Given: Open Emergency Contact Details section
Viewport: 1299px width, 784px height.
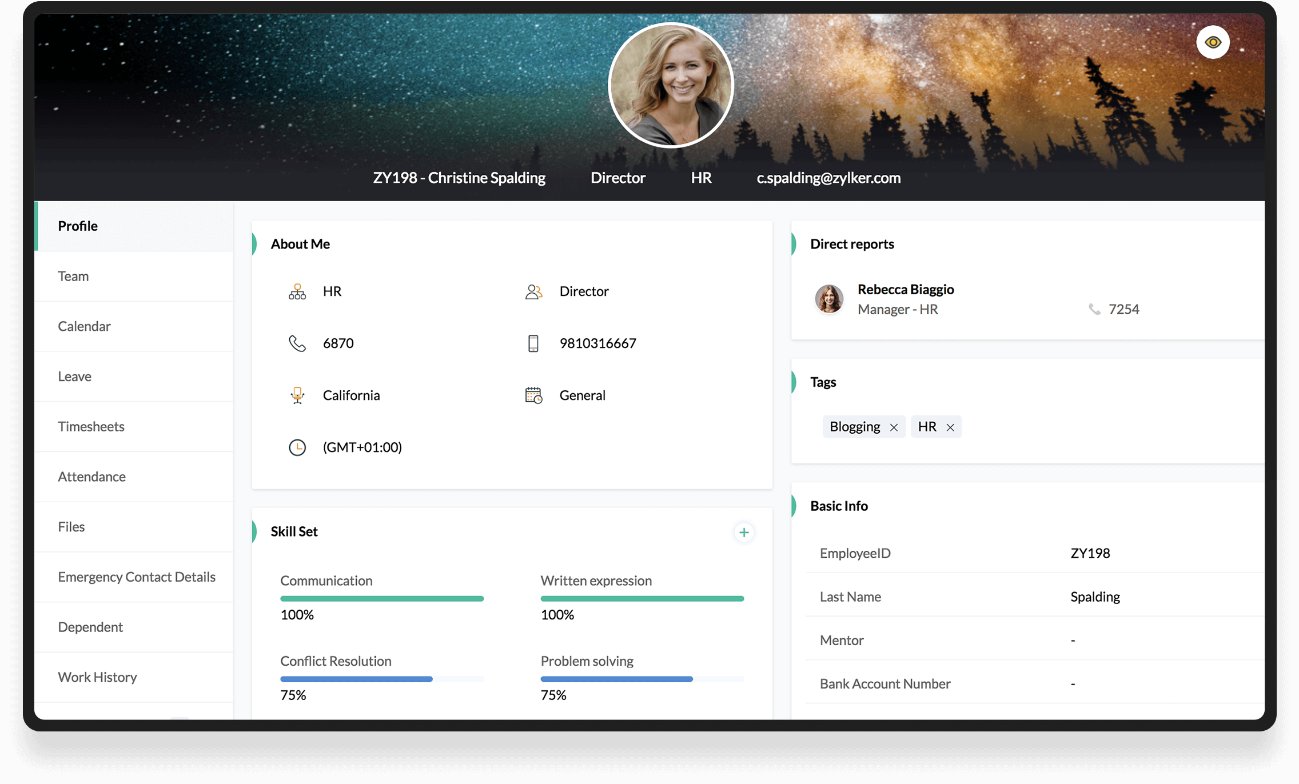Looking at the screenshot, I should tap(136, 577).
